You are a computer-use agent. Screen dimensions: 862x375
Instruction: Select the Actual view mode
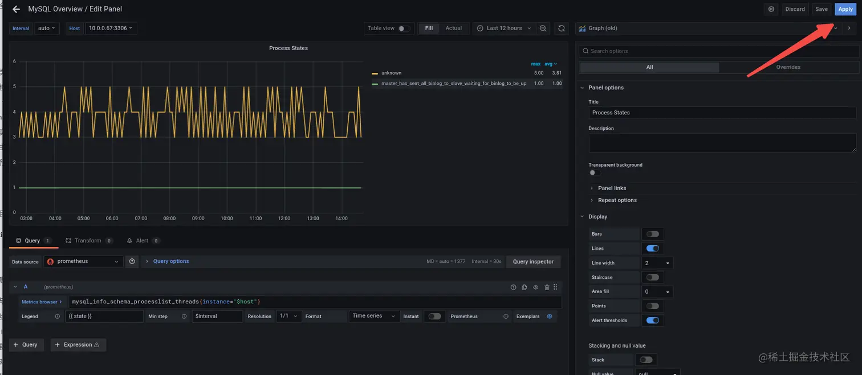tap(454, 28)
